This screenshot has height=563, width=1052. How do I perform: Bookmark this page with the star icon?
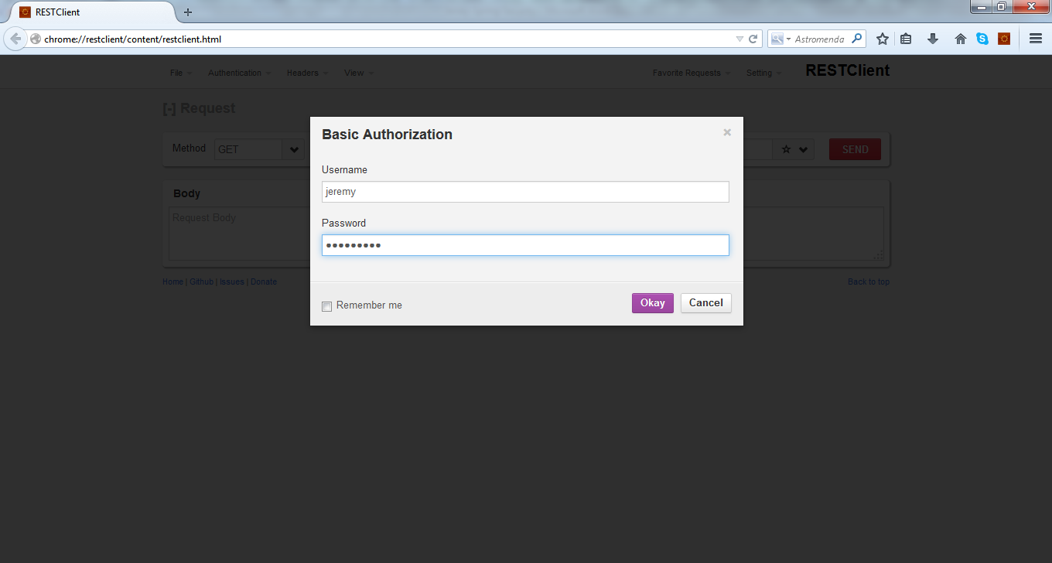pos(882,39)
